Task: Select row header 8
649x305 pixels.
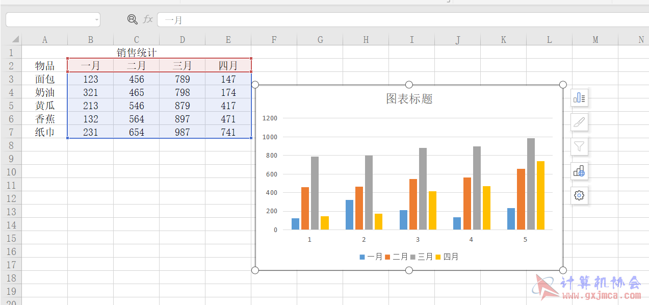Action: [x=11, y=145]
